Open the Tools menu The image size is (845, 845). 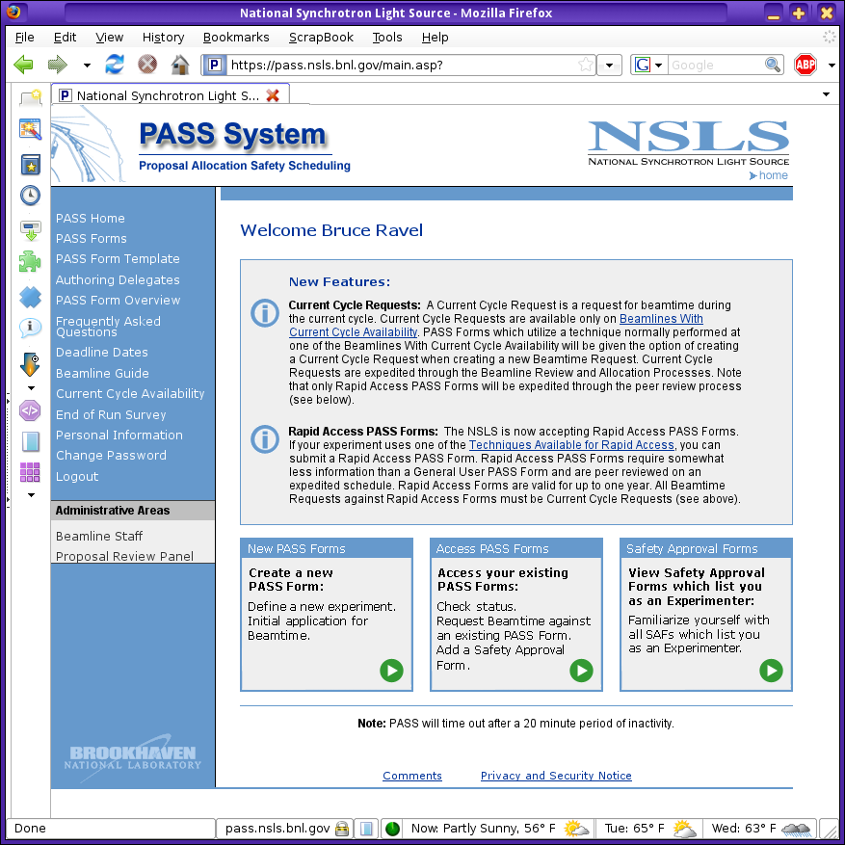click(x=387, y=38)
